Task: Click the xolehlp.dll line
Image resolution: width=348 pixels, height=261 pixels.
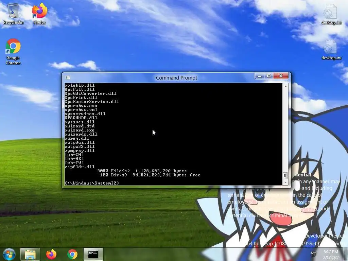Action: coord(80,85)
